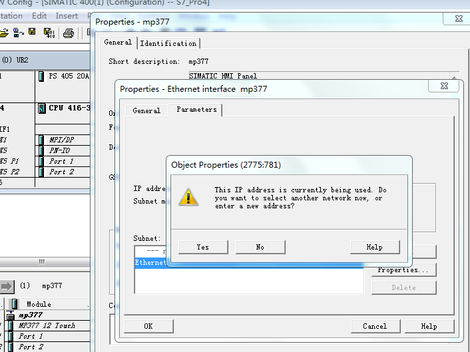Click the PS 405 module icon
470x352 pixels.
click(41, 77)
